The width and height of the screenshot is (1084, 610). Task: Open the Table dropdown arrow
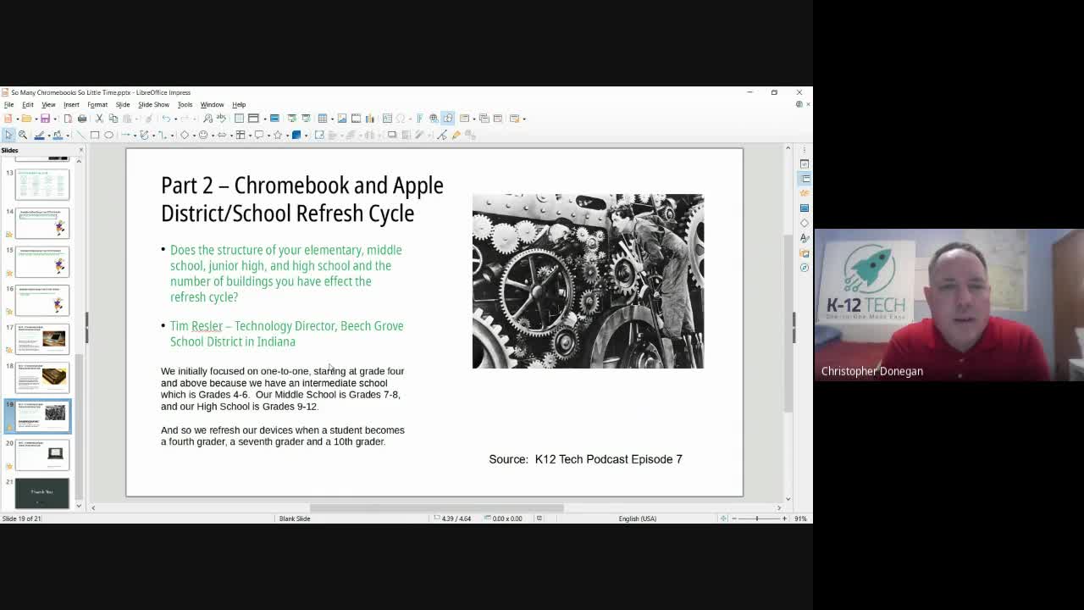(330, 119)
